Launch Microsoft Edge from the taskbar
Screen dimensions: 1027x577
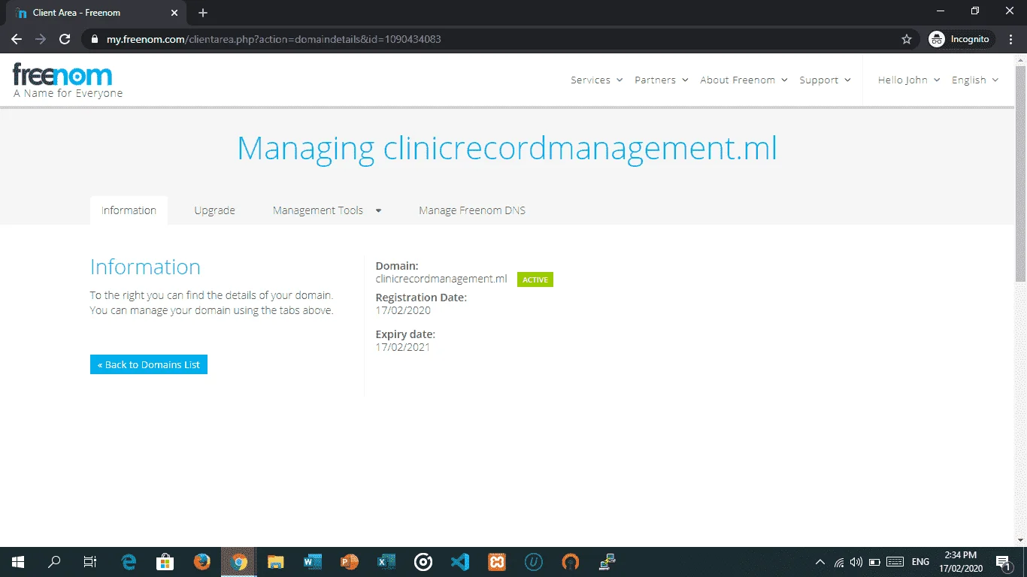click(129, 562)
